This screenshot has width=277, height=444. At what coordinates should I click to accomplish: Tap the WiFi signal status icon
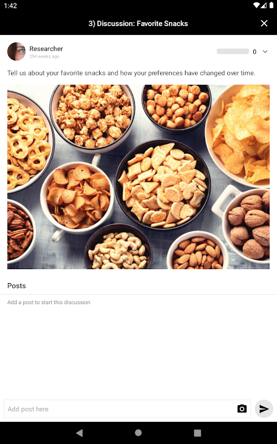(257, 6)
